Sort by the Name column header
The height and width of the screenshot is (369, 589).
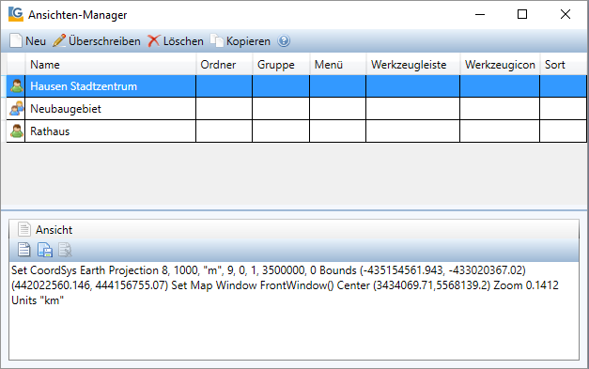pos(111,64)
